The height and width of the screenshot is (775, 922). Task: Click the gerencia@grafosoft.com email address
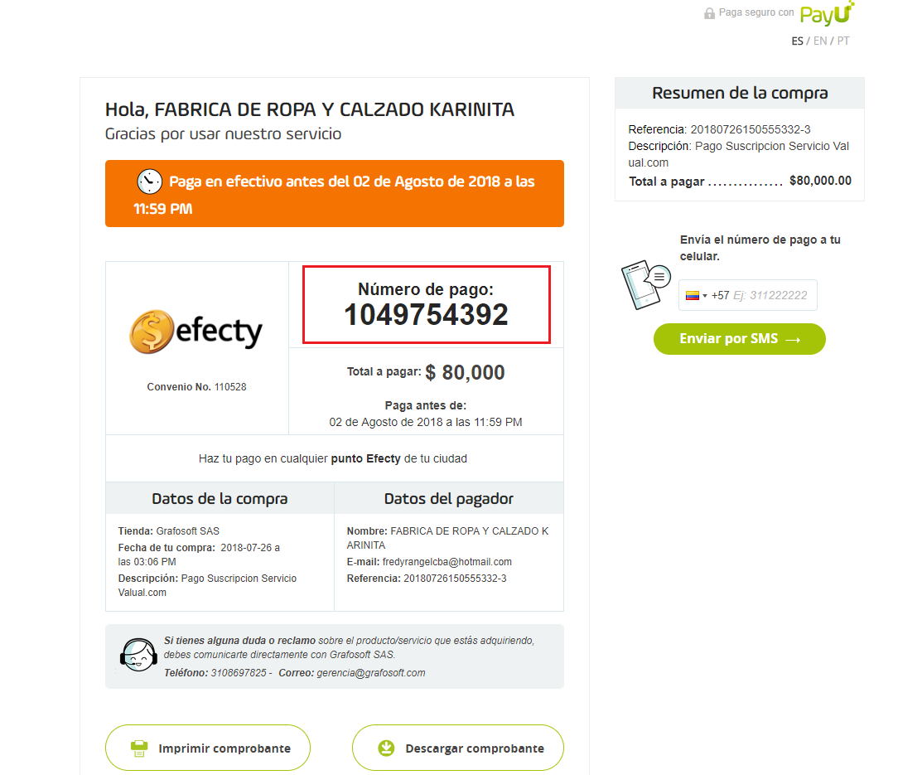click(370, 673)
